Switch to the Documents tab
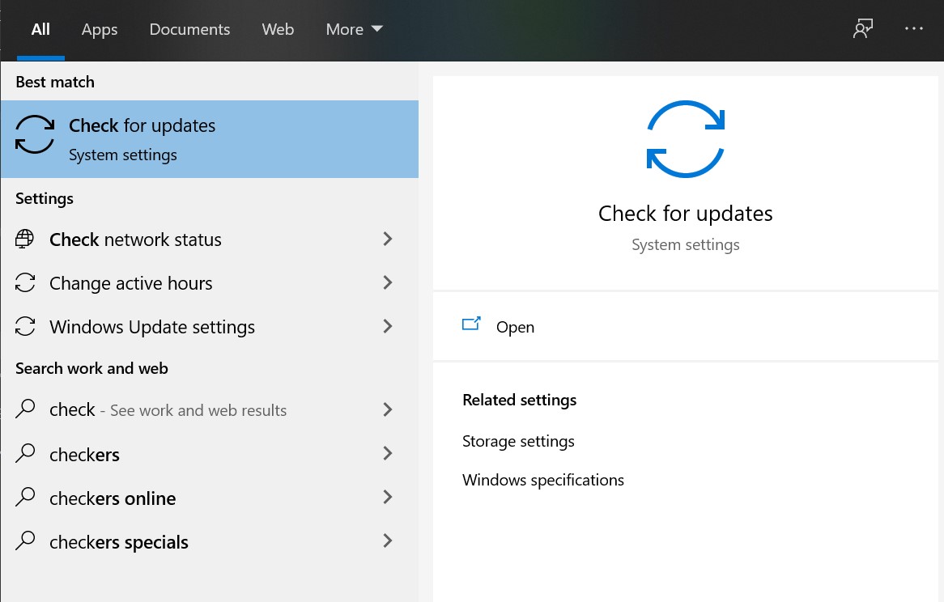Screen dimensions: 944x602 click(x=189, y=29)
